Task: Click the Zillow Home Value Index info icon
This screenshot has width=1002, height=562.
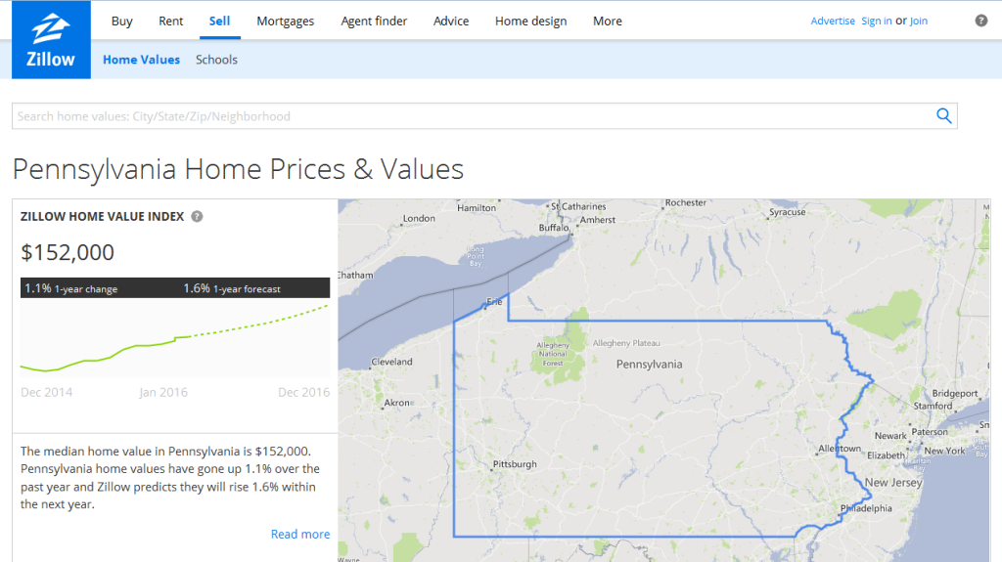Action: click(x=197, y=217)
